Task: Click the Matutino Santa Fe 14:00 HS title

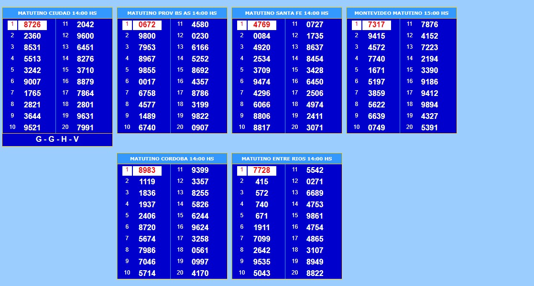Action: pyautogui.click(x=286, y=13)
